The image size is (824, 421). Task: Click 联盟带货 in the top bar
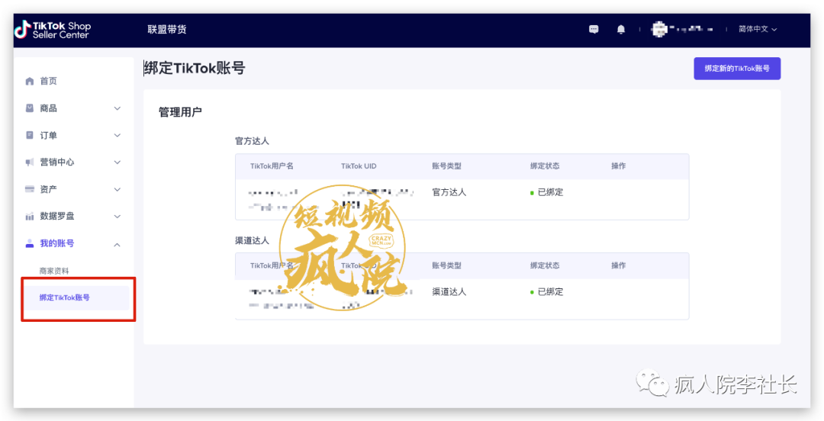pyautogui.click(x=167, y=30)
